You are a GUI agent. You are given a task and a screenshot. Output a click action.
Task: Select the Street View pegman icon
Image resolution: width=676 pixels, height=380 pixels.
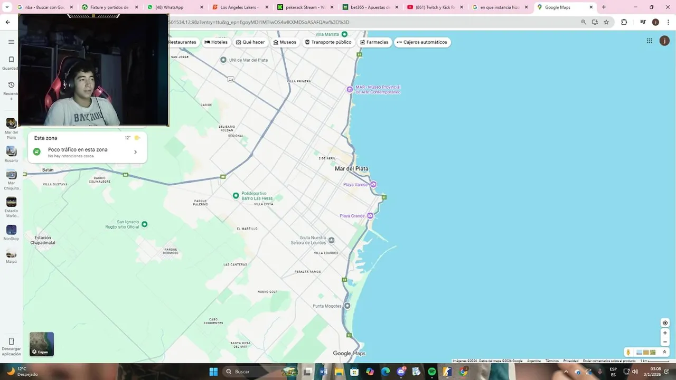pos(628,352)
